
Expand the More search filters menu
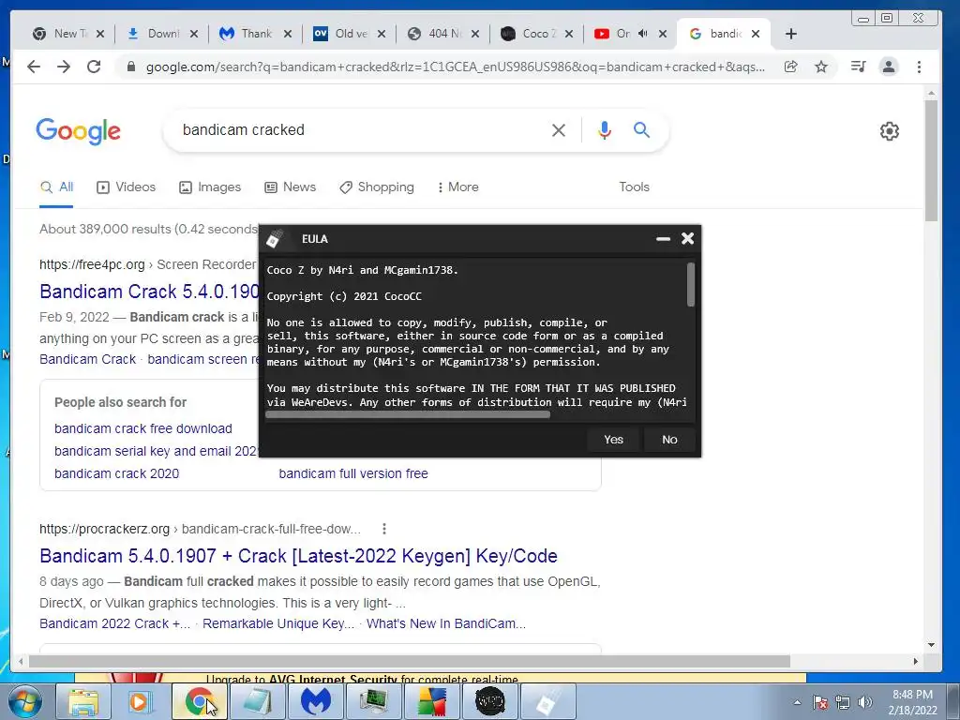457,187
